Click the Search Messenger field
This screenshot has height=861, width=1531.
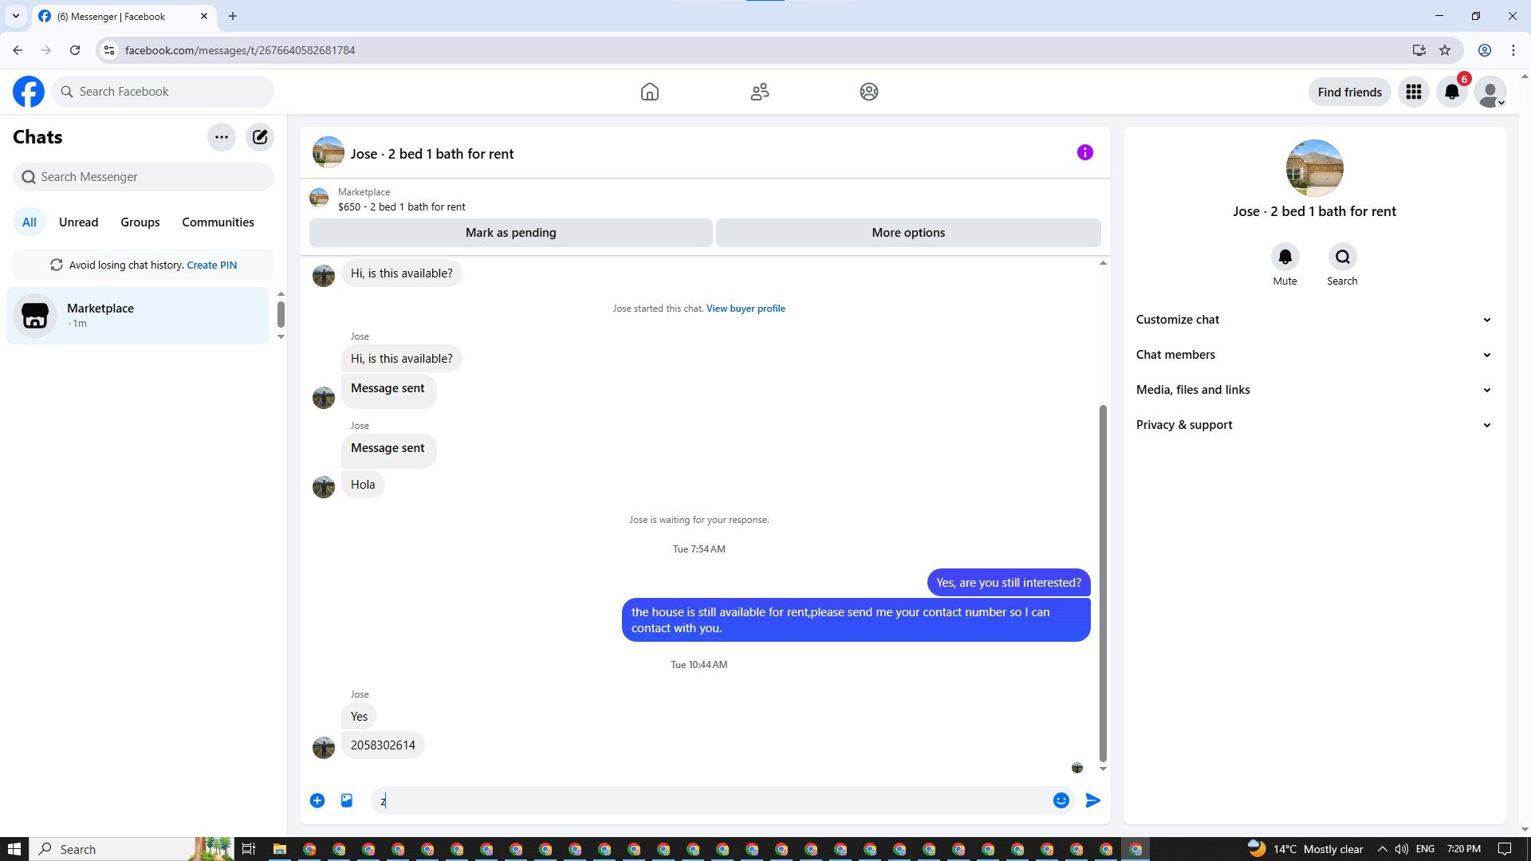144,177
